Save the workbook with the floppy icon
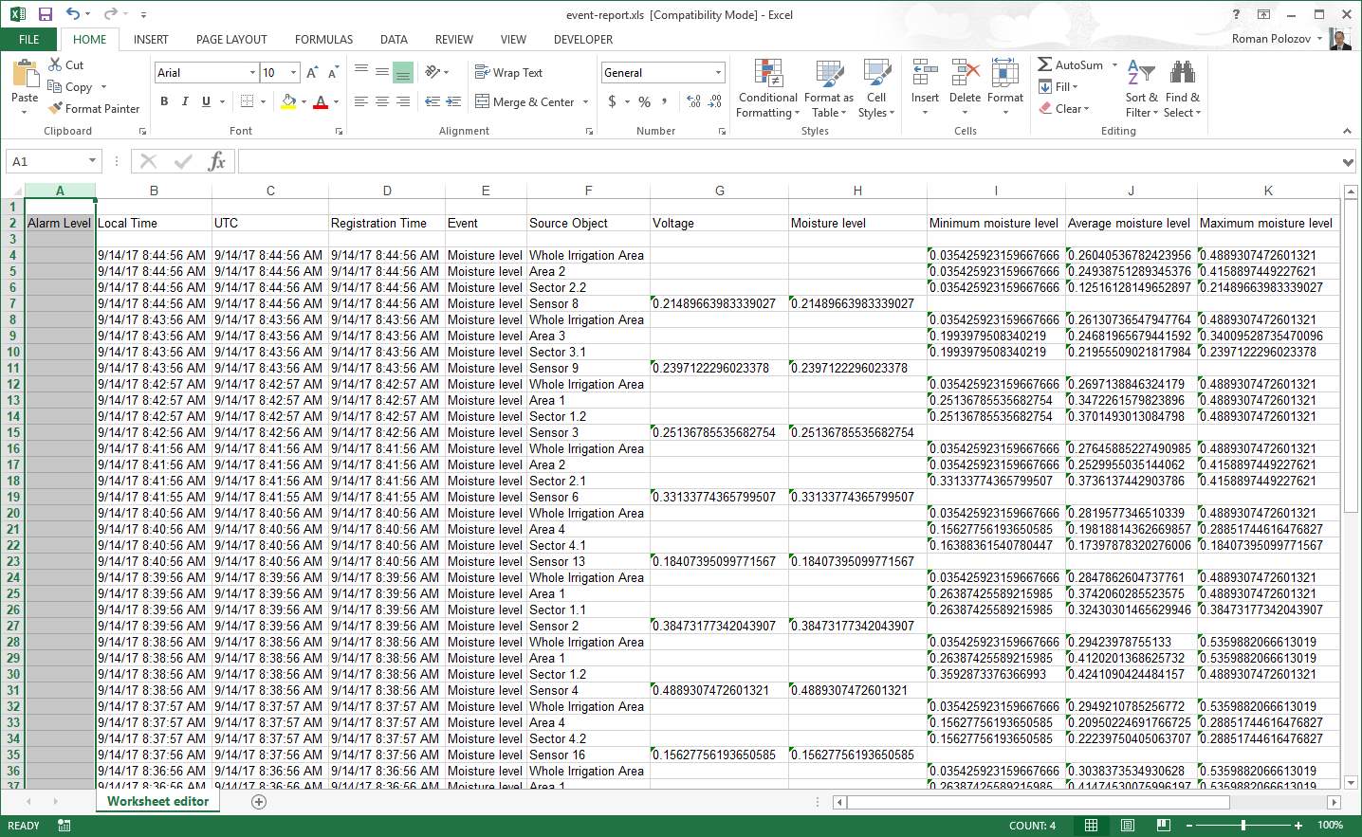This screenshot has width=1362, height=837. click(x=45, y=14)
